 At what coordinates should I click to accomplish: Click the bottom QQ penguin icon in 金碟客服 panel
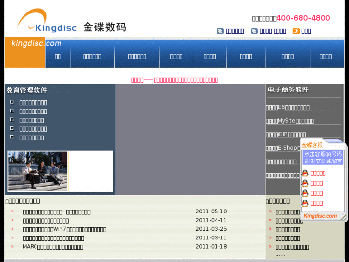tap(305, 203)
